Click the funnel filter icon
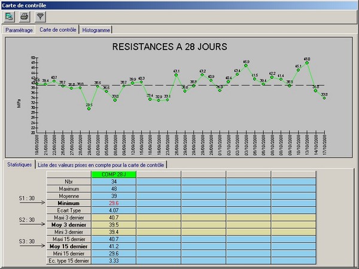 [40, 17]
